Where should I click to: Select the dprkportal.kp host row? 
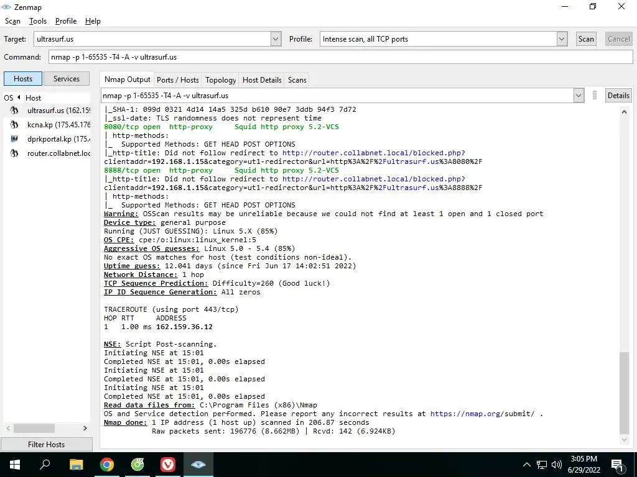click(x=47, y=139)
